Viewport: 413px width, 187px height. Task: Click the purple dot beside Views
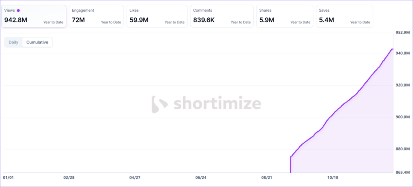pyautogui.click(x=19, y=10)
